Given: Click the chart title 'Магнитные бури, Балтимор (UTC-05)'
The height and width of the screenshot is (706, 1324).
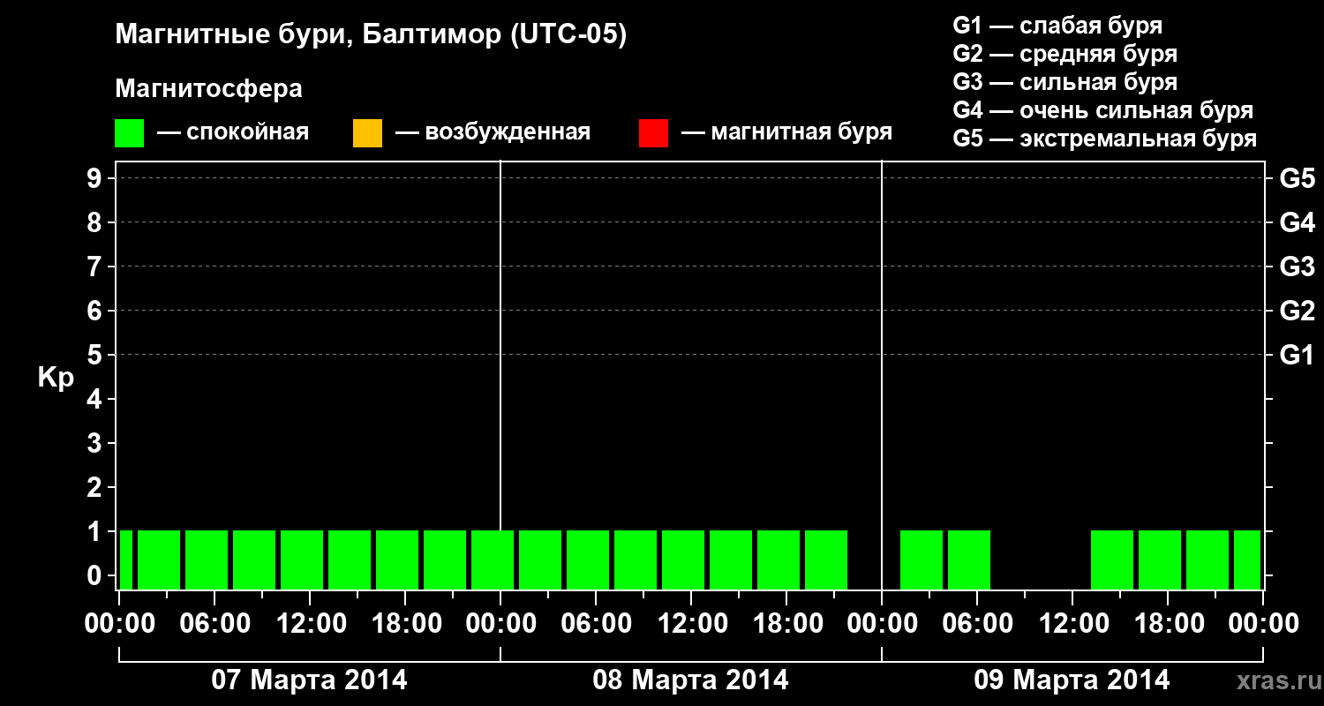Looking at the screenshot, I should (371, 35).
